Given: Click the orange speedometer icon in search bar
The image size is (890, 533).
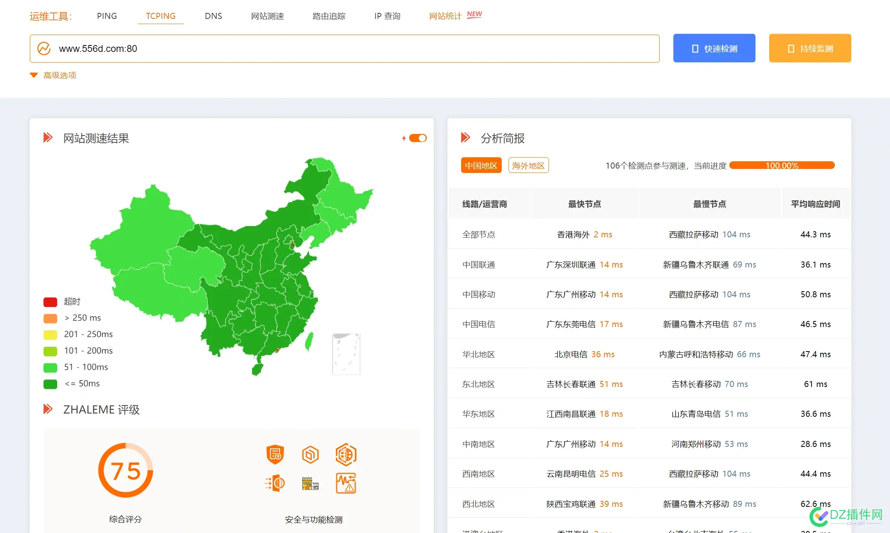Looking at the screenshot, I should point(44,48).
